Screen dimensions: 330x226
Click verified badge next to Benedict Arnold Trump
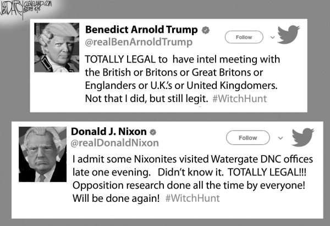tap(206, 30)
